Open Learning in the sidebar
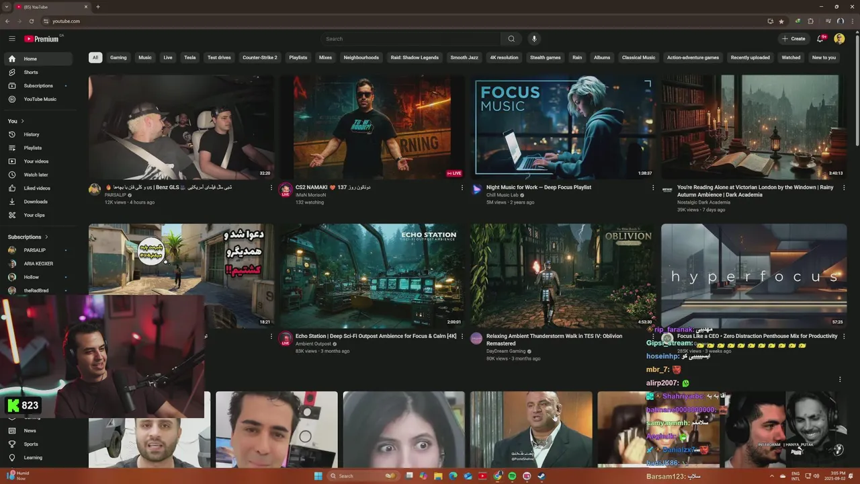The height and width of the screenshot is (484, 860). pos(39,457)
